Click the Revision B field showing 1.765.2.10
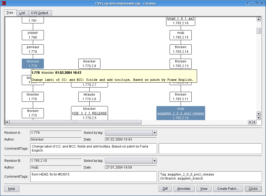 (56, 161)
